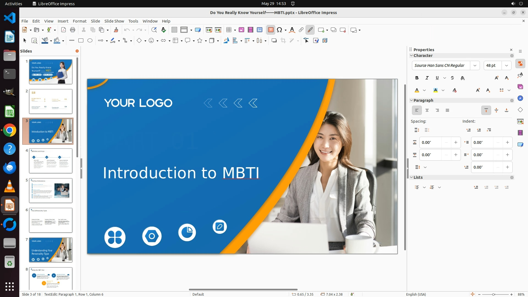Image resolution: width=528 pixels, height=297 pixels.
Task: Select the Rectangle shape tool
Action: 81,41
